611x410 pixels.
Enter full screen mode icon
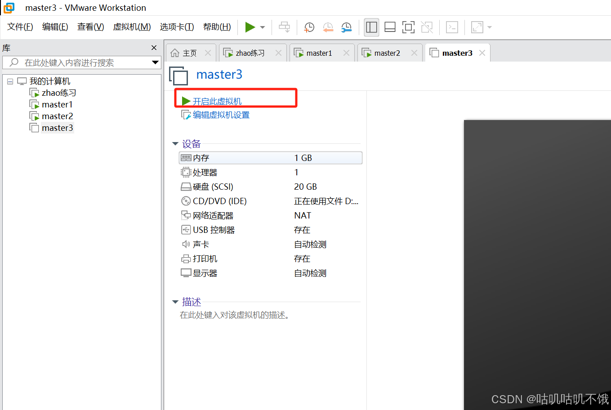tap(408, 27)
